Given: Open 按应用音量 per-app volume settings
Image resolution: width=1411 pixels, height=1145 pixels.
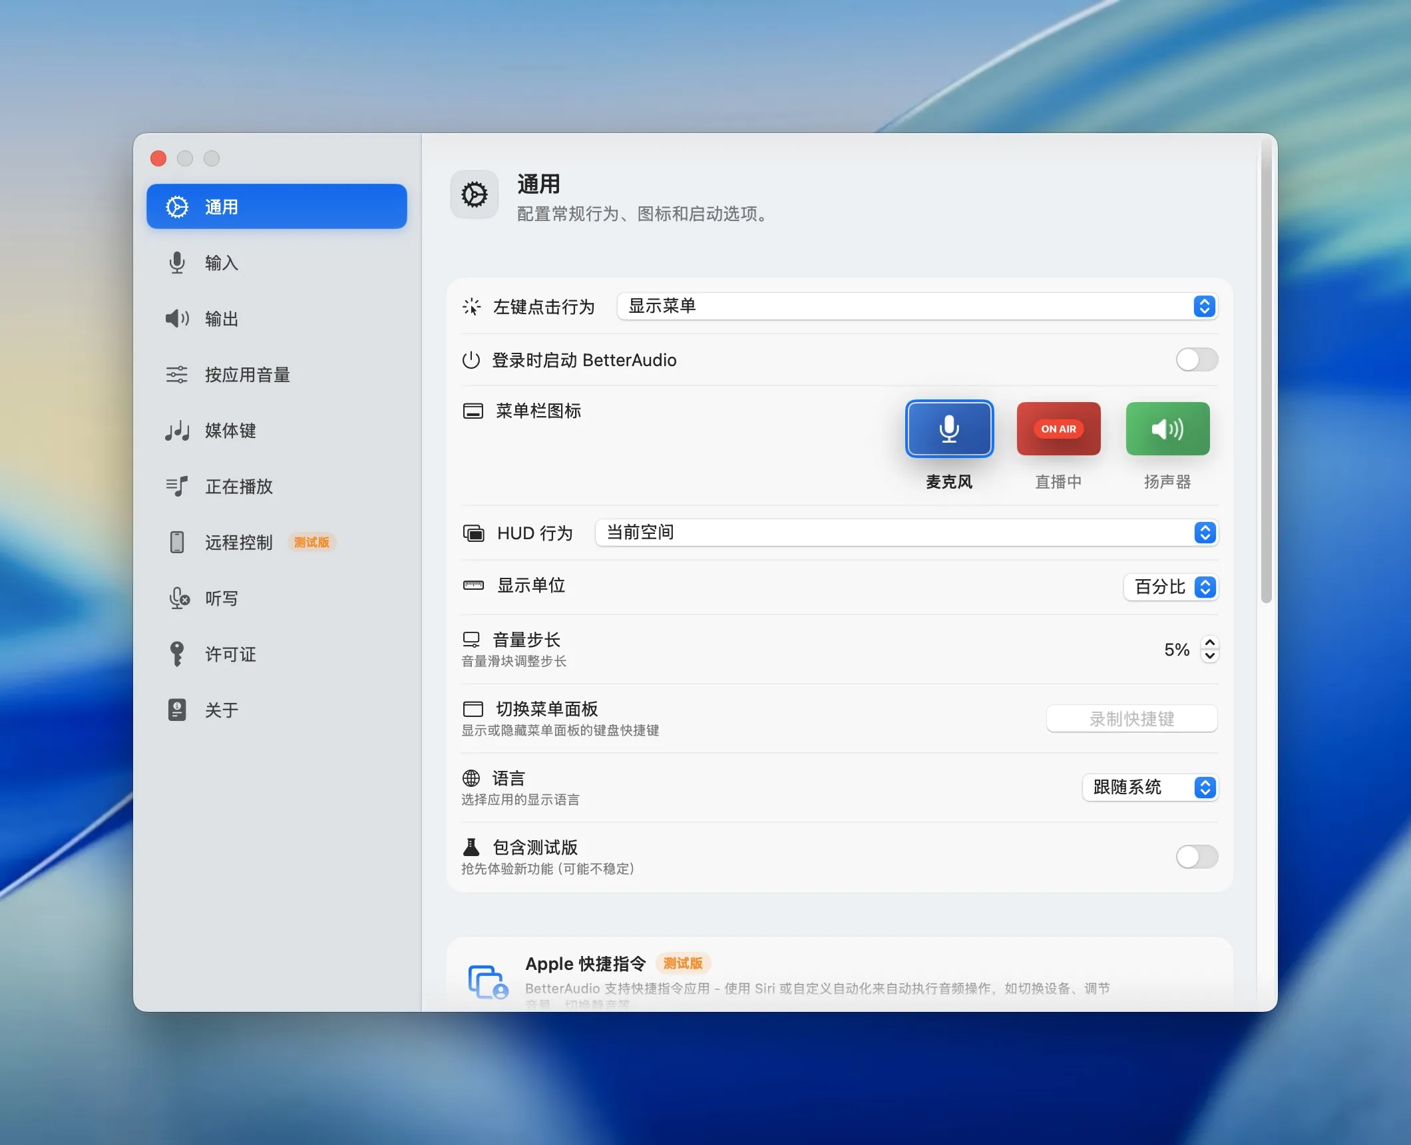Looking at the screenshot, I should pyautogui.click(x=247, y=375).
